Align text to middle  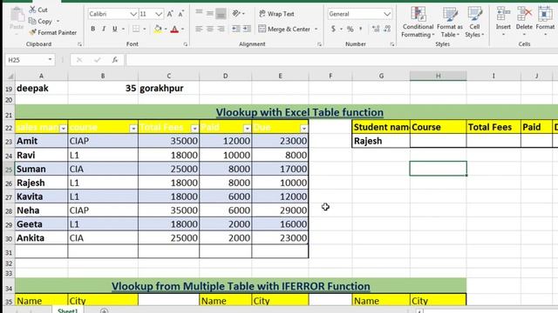(x=210, y=14)
